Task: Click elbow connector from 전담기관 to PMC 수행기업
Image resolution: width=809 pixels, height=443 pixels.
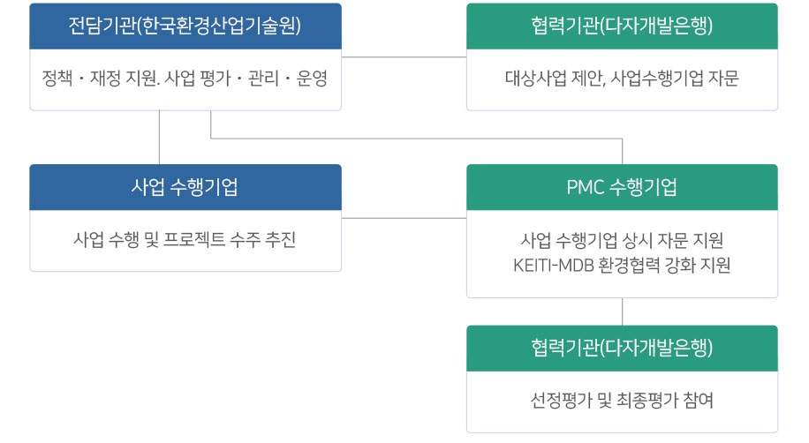Action: [x=416, y=139]
